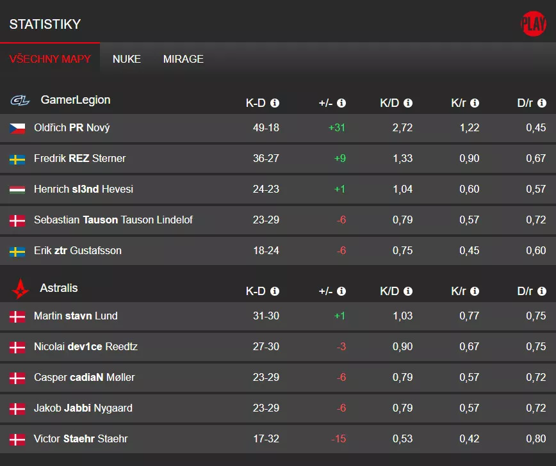Image resolution: width=556 pixels, height=466 pixels.
Task: Select the VŠECHNY MAPY tab
Action: [51, 59]
